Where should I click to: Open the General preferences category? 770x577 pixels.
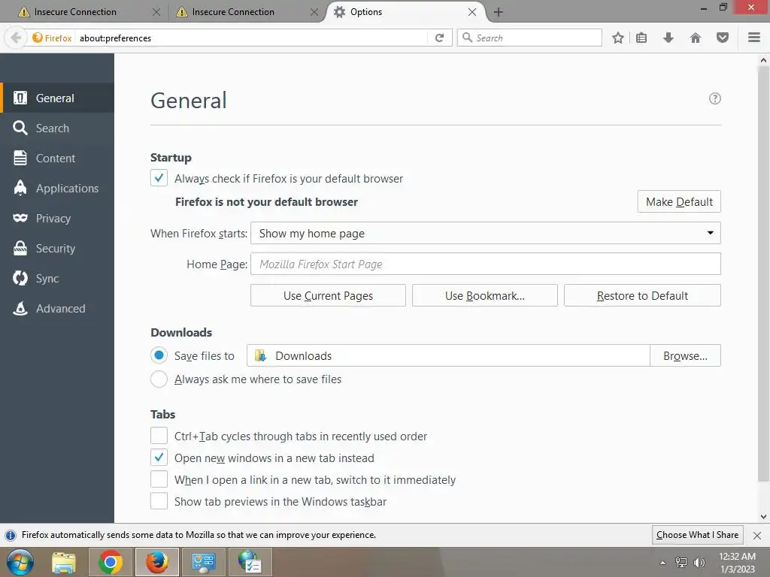[x=57, y=98]
